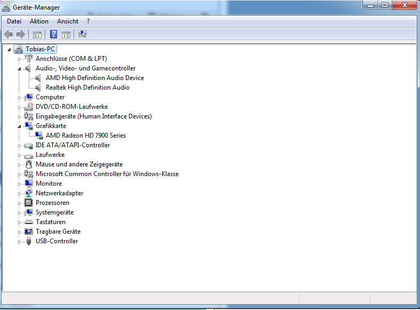This screenshot has height=310, width=420.
Task: Click the Tastaturen keyboard icon
Action: (29, 222)
